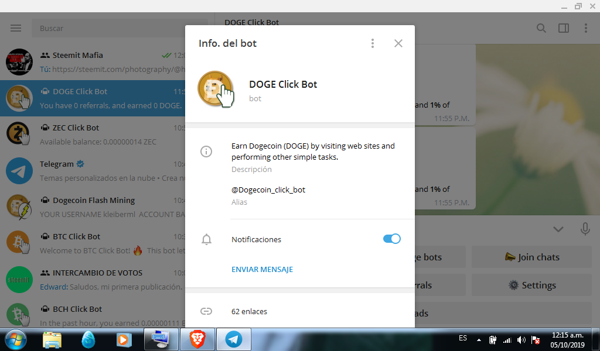Open the Dogecoin Flash Mining chat
The height and width of the screenshot is (351, 600).
[x=93, y=207]
